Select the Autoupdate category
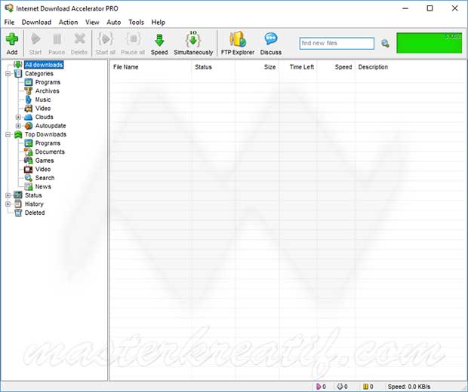 pyautogui.click(x=51, y=125)
